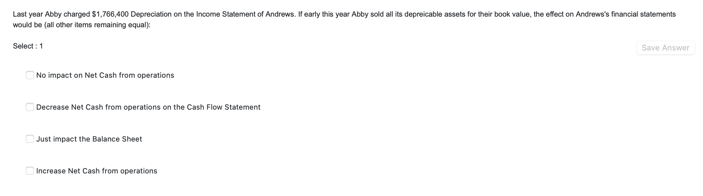Click the label 'No impact on Net Cash from operations'
The height and width of the screenshot is (196, 703).
tap(105, 75)
